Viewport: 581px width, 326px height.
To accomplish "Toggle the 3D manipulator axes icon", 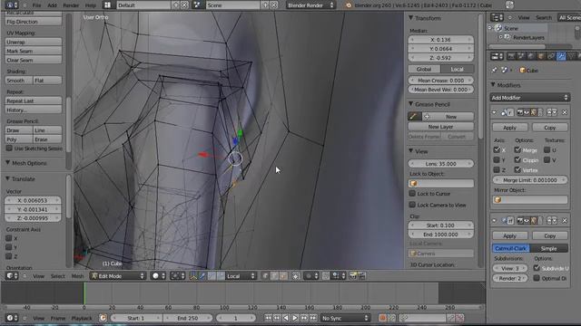I will (193, 275).
